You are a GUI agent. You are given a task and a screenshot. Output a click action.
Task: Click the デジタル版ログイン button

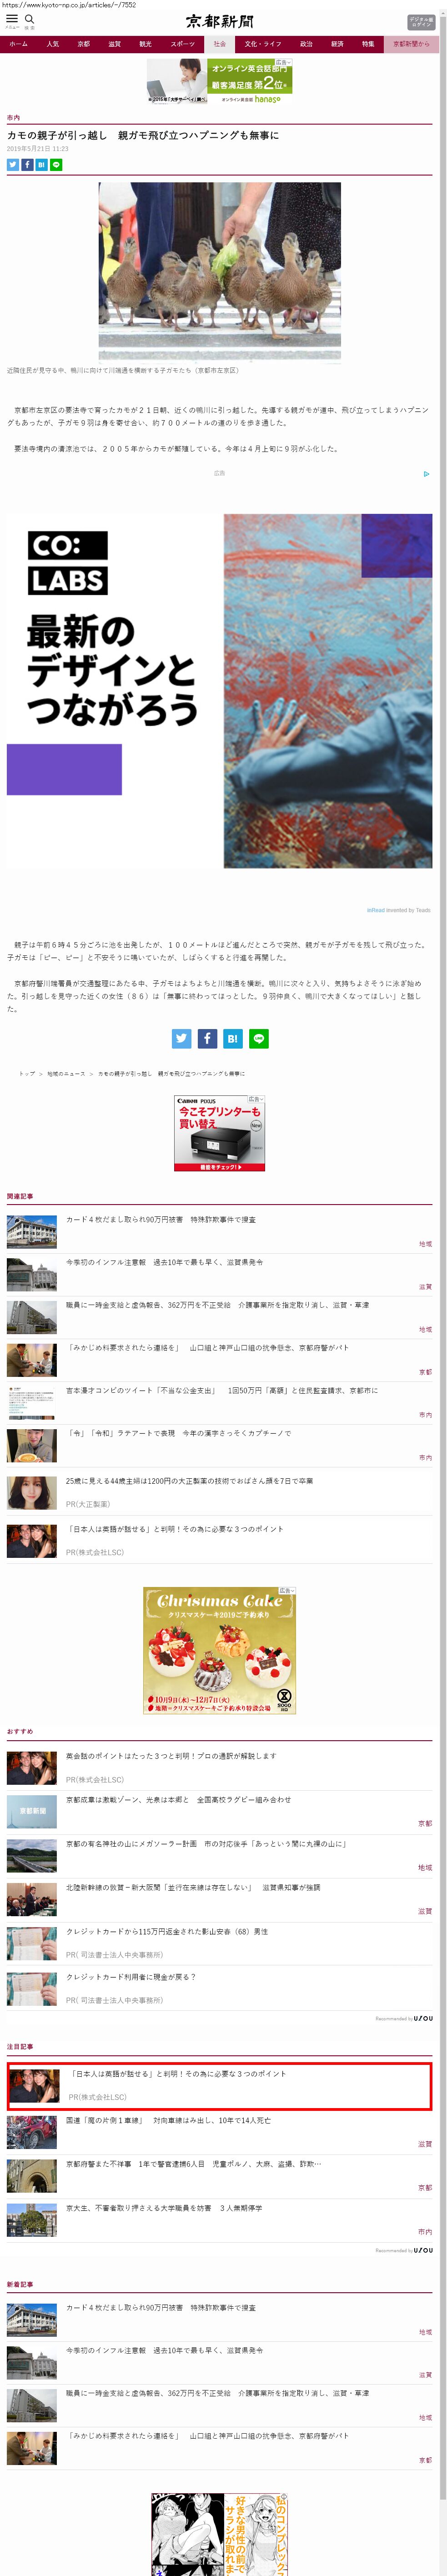(421, 21)
